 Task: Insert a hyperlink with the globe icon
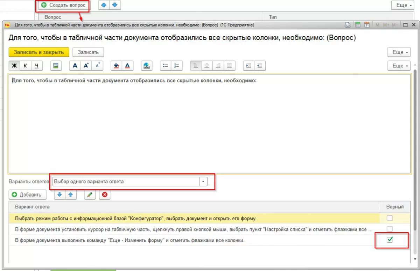[x=147, y=66]
